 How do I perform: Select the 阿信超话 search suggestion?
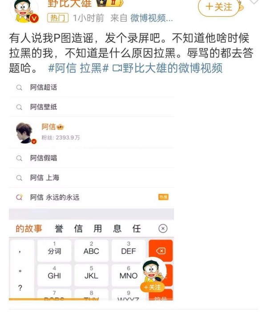coord(92,88)
